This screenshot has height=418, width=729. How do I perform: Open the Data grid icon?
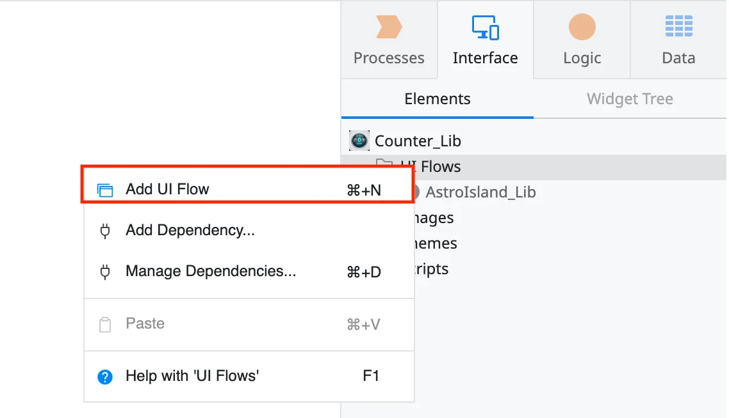pos(678,27)
